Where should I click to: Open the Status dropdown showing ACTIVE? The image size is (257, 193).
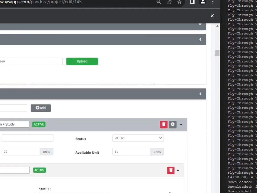(x=138, y=138)
